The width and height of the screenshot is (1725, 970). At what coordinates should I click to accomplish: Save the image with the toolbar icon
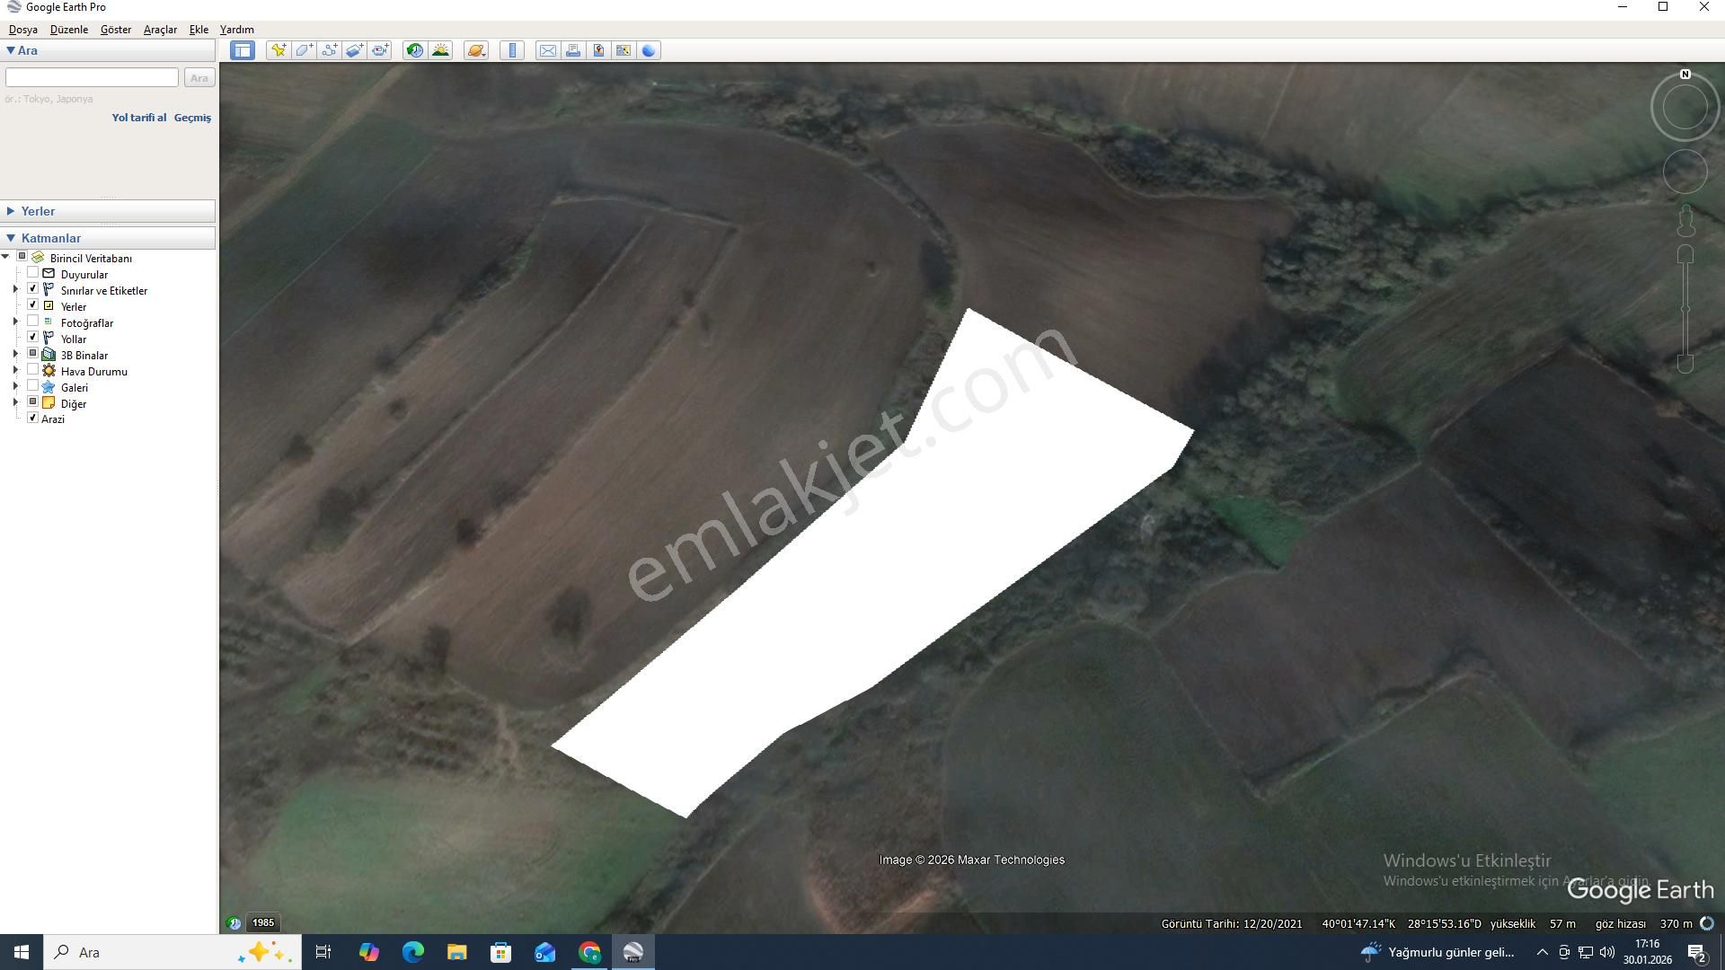tap(598, 50)
